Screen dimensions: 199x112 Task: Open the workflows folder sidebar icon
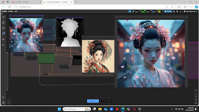3,33
